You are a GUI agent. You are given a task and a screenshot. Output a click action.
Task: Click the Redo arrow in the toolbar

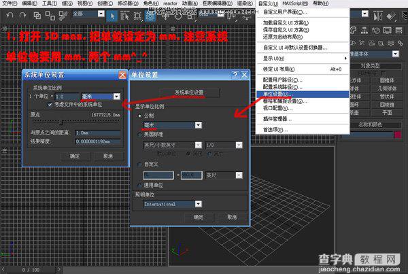coord(23,16)
